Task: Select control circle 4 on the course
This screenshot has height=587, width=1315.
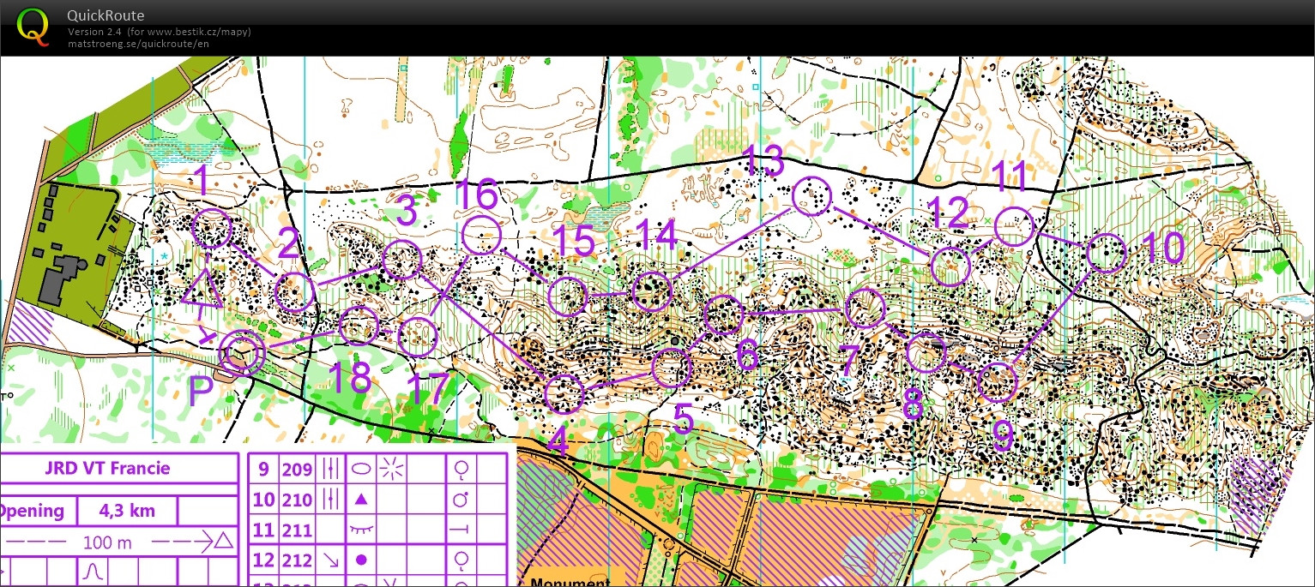Action: pyautogui.click(x=564, y=394)
